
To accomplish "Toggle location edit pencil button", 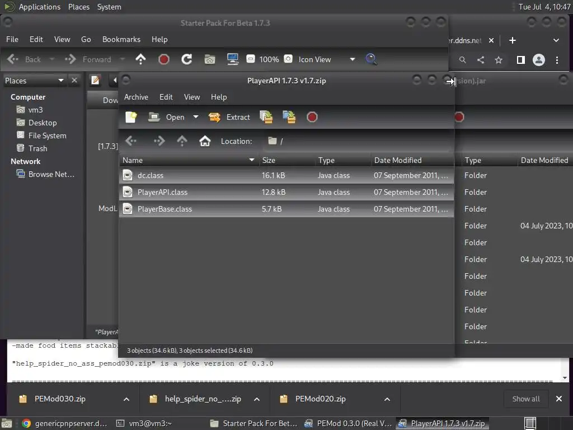I will pyautogui.click(x=95, y=80).
